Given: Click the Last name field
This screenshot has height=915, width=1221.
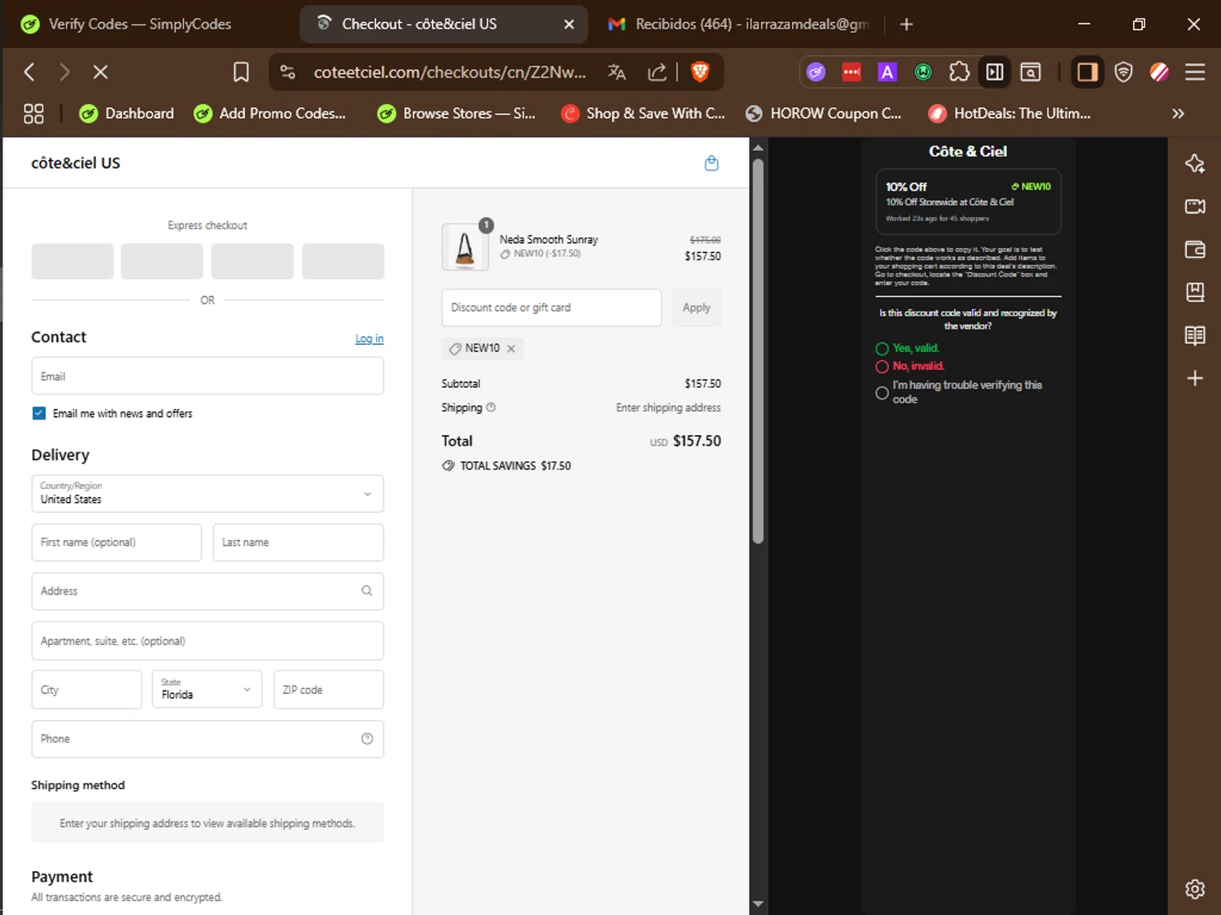Looking at the screenshot, I should [x=298, y=542].
